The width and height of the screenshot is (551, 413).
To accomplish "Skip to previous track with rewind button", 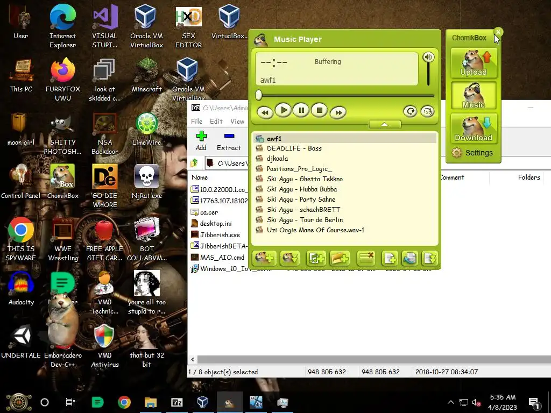I will click(265, 112).
